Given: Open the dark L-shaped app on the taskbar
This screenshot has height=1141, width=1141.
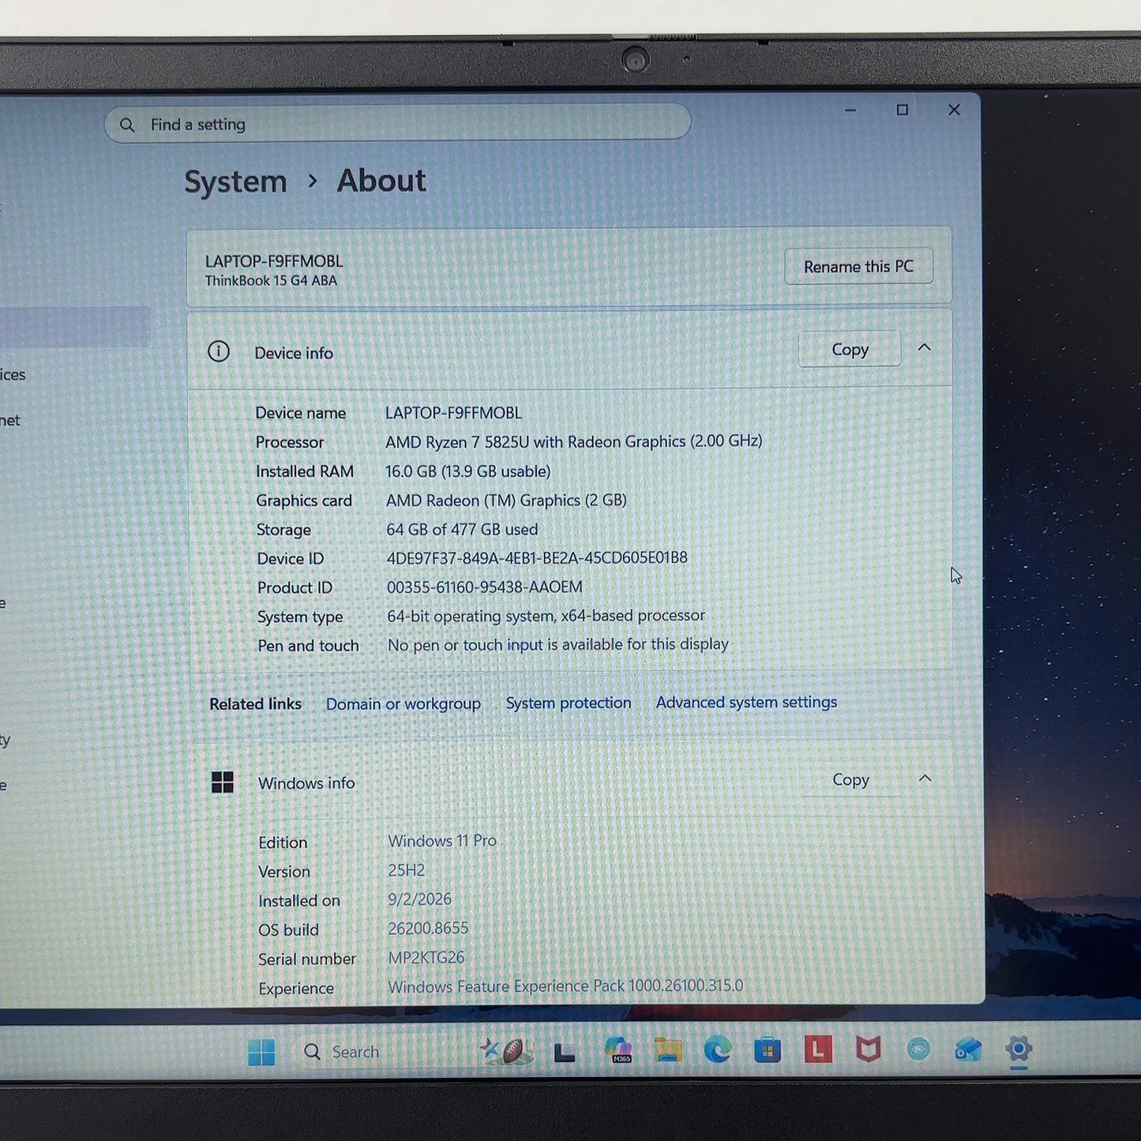Looking at the screenshot, I should tap(564, 1052).
